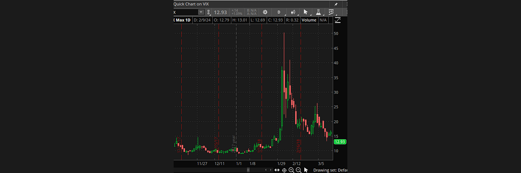
Task: Open the D timeframe selector
Action: point(279,12)
